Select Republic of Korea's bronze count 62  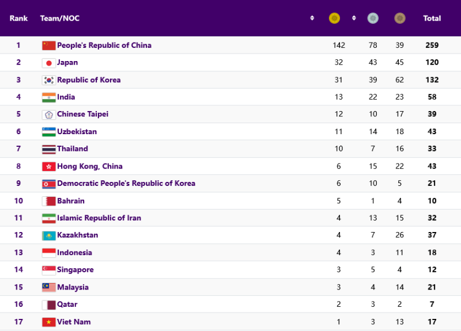[x=399, y=80]
